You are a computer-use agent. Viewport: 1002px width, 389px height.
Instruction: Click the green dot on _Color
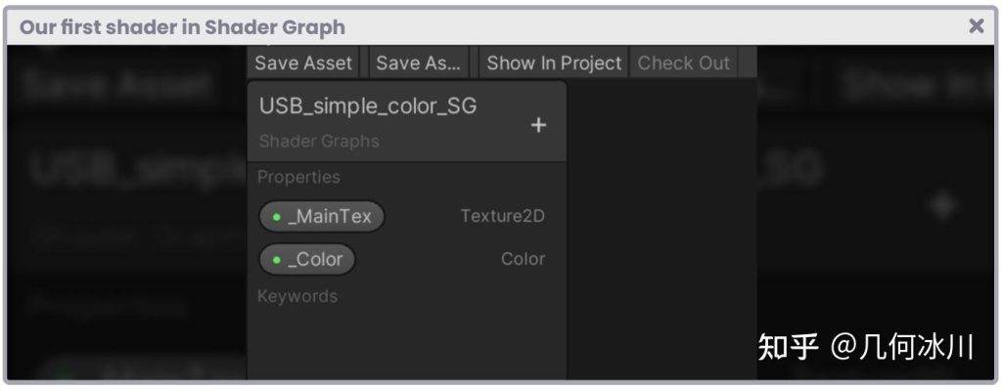point(277,260)
